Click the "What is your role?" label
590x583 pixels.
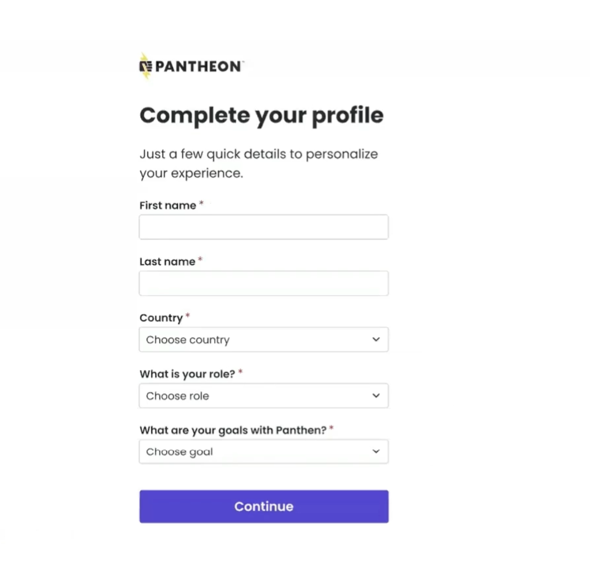187,374
